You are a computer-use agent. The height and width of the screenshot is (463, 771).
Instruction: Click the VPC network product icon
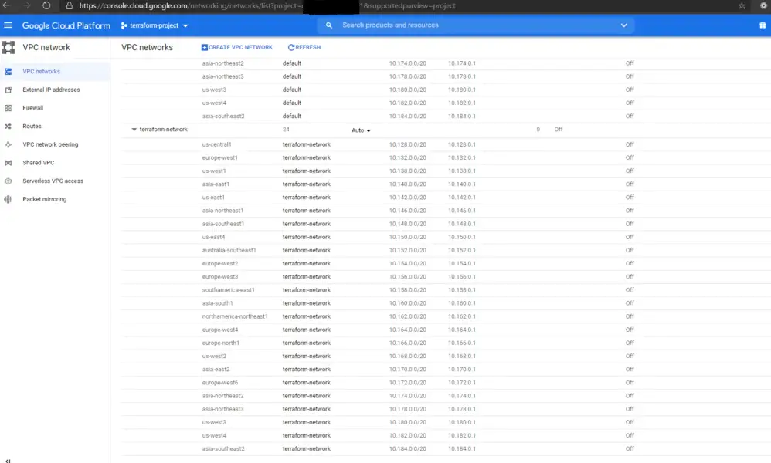8,47
